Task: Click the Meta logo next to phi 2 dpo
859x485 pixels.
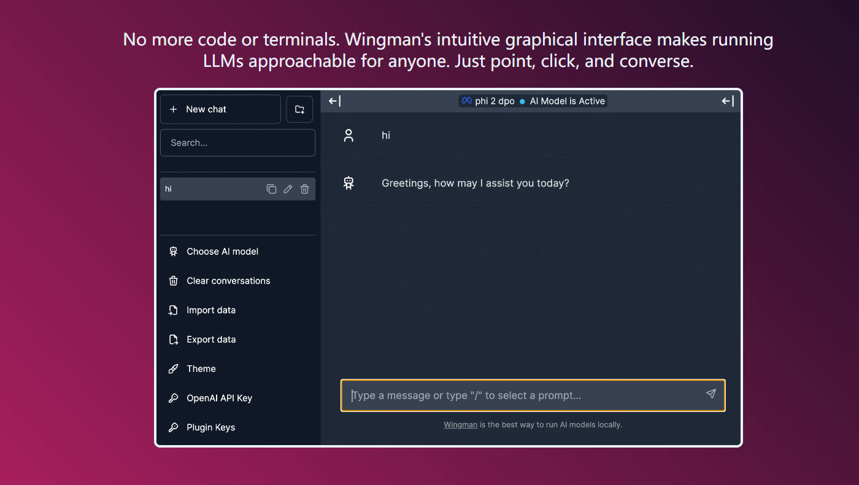Action: tap(466, 101)
